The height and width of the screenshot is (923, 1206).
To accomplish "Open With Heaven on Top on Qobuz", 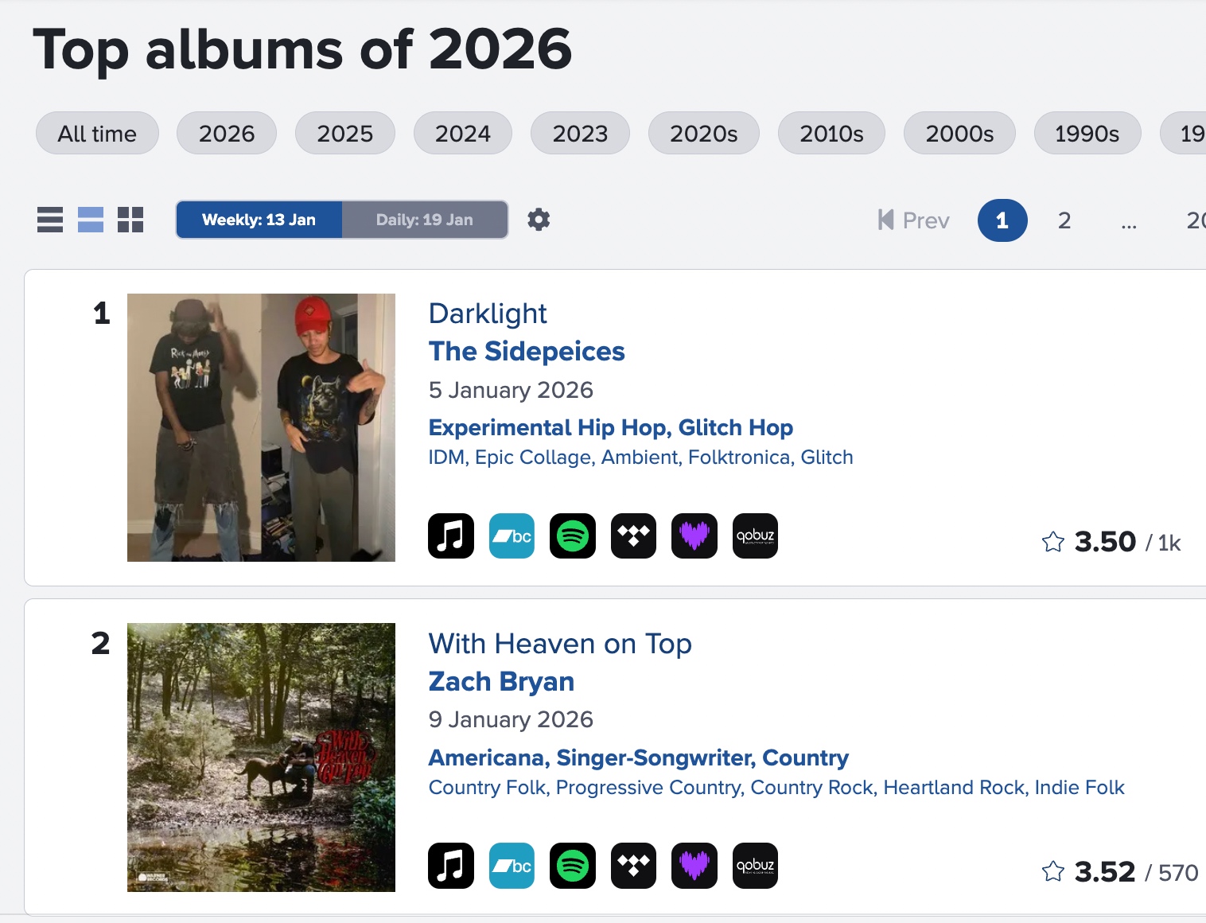I will 755,866.
